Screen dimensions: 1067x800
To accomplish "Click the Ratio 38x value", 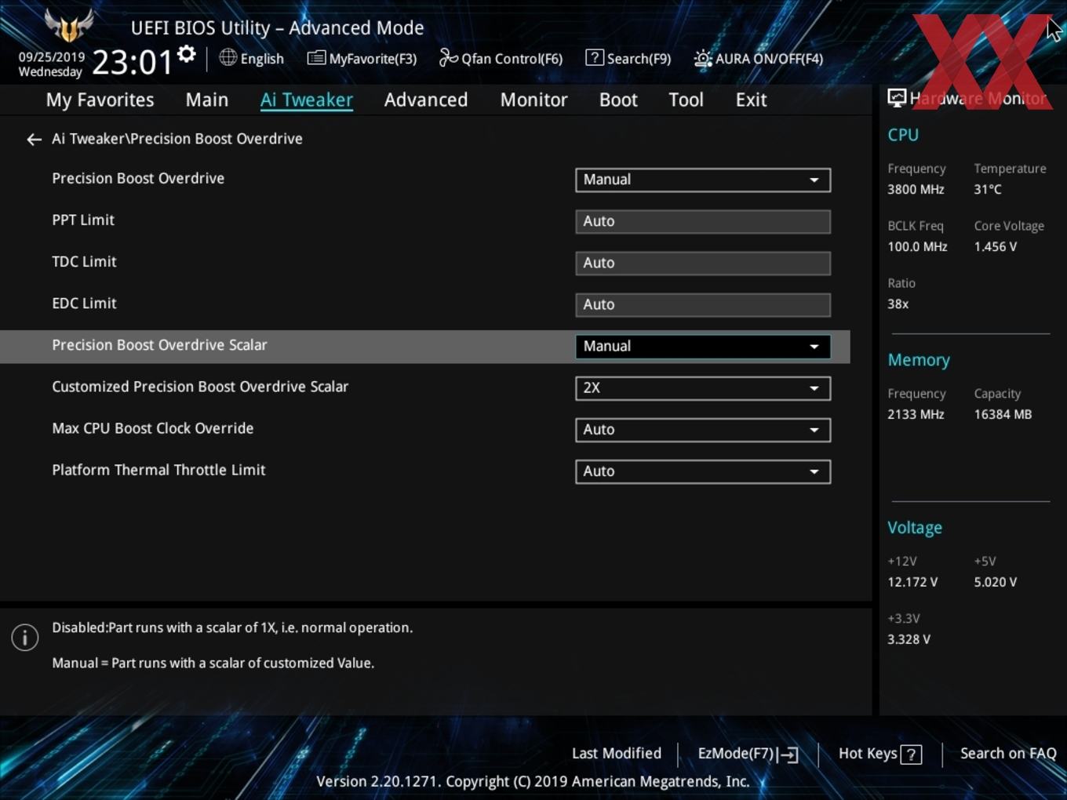I will (898, 304).
